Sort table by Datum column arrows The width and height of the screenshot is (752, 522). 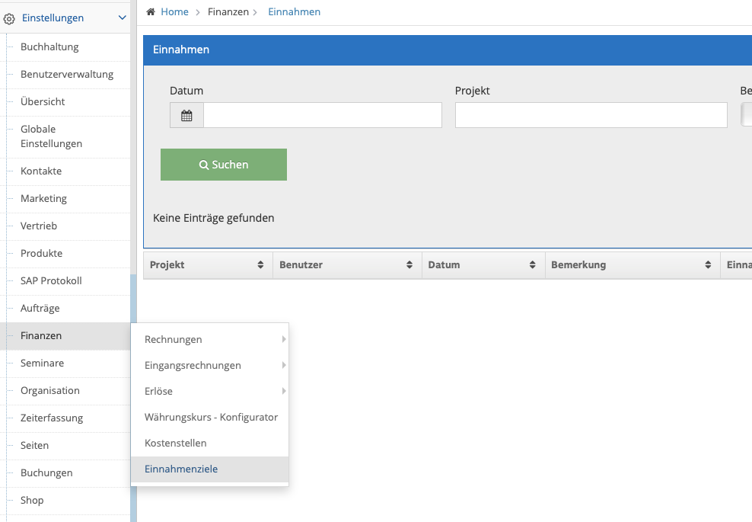(x=532, y=264)
